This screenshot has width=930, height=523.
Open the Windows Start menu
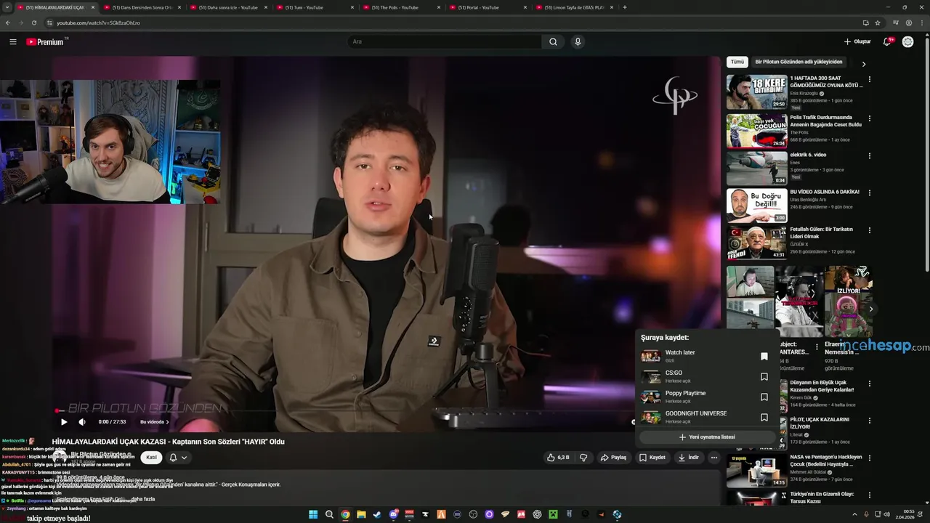tap(313, 514)
